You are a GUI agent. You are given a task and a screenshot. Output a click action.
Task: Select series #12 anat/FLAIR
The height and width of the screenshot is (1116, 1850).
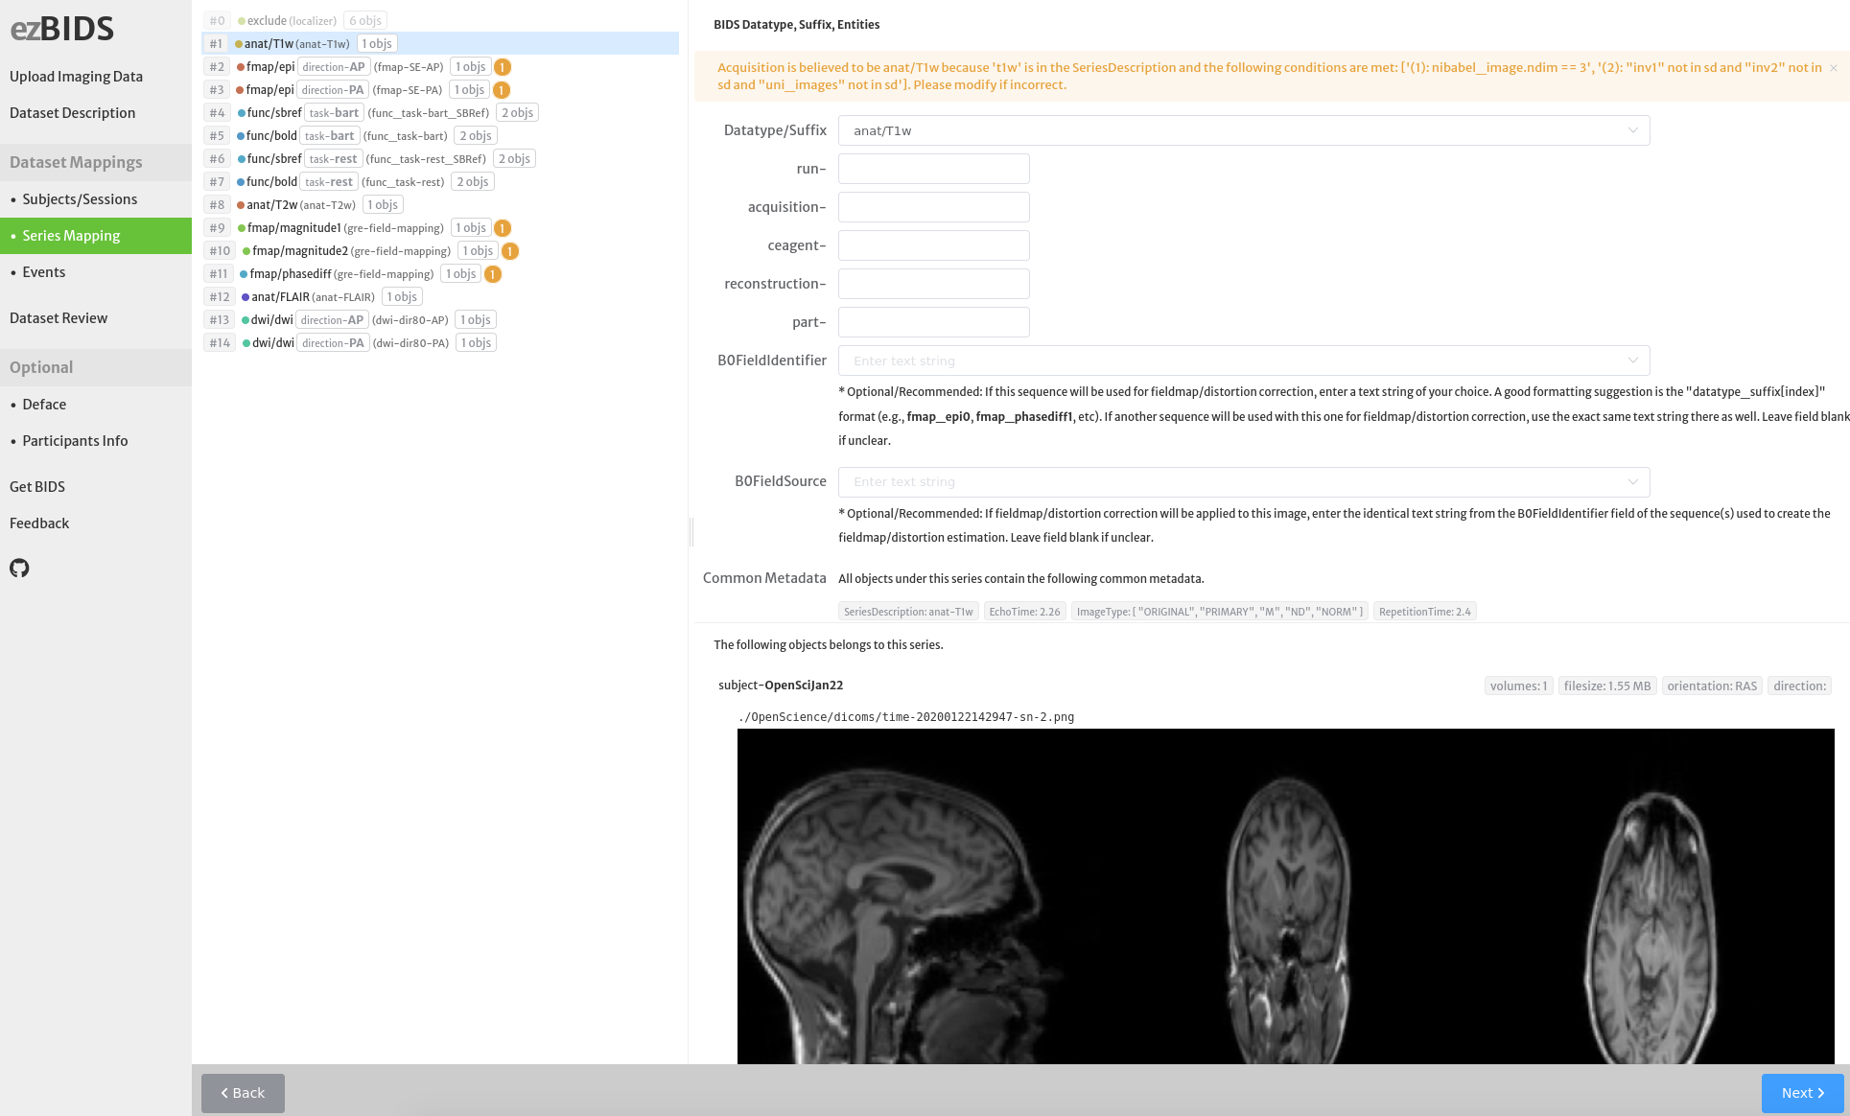pos(440,297)
